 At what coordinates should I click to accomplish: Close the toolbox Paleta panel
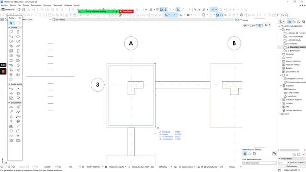tap(20, 18)
